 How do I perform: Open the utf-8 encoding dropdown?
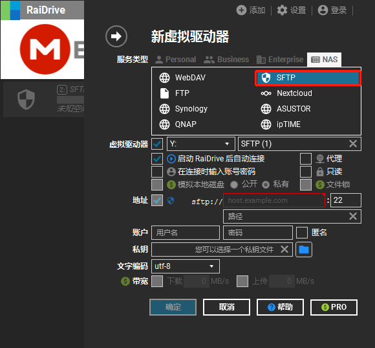[x=186, y=266]
